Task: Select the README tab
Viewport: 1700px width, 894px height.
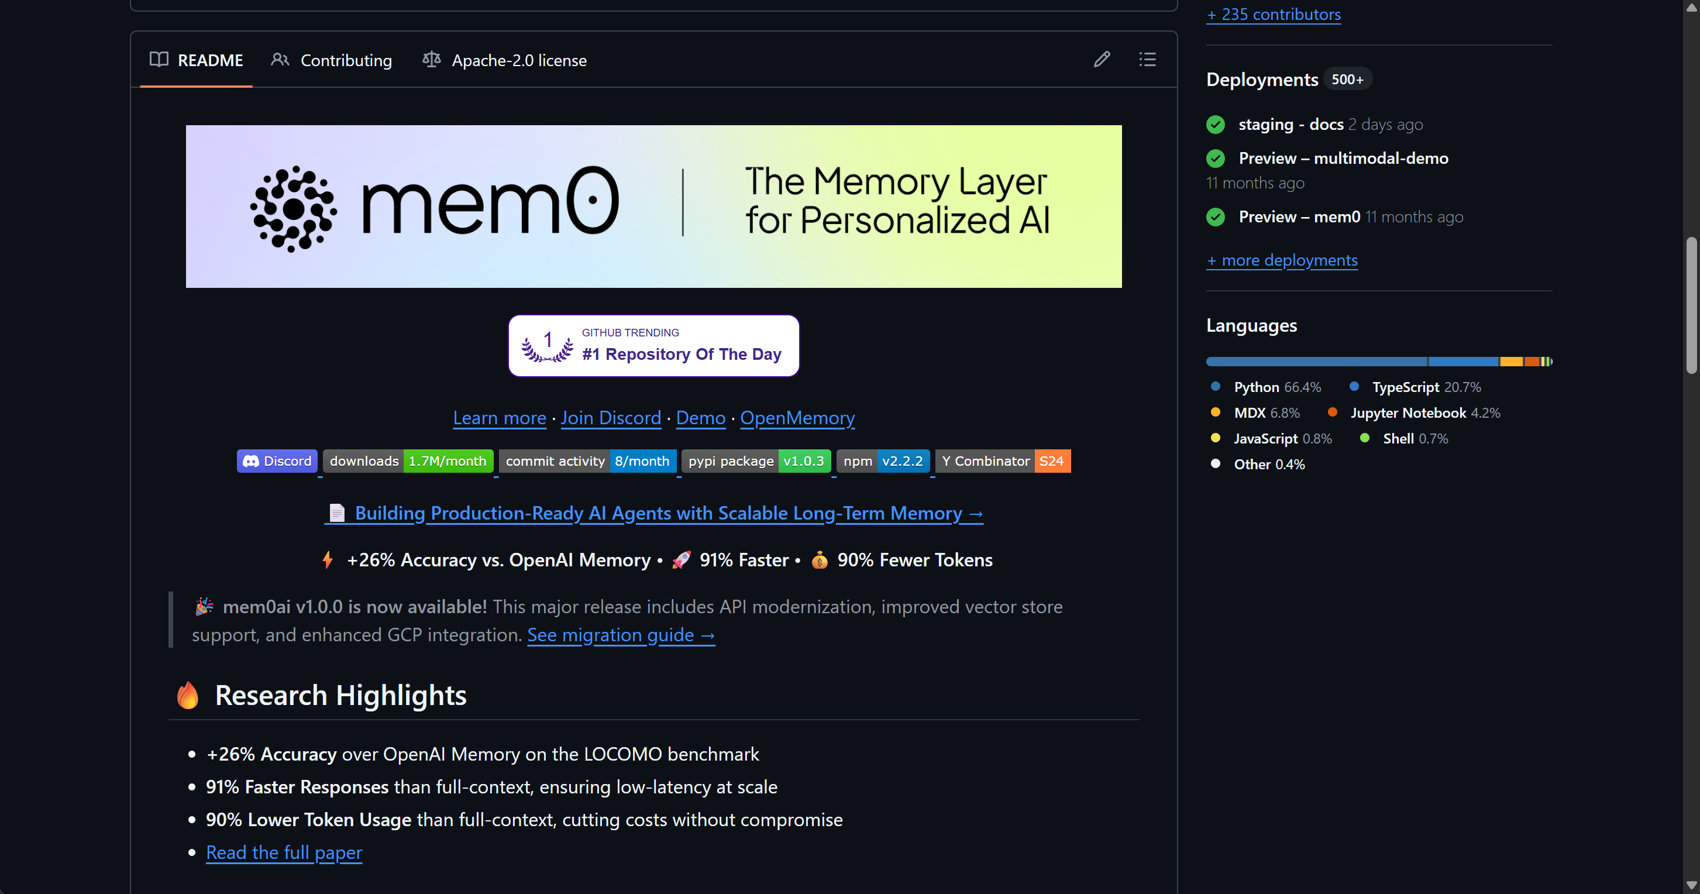Action: coord(197,60)
